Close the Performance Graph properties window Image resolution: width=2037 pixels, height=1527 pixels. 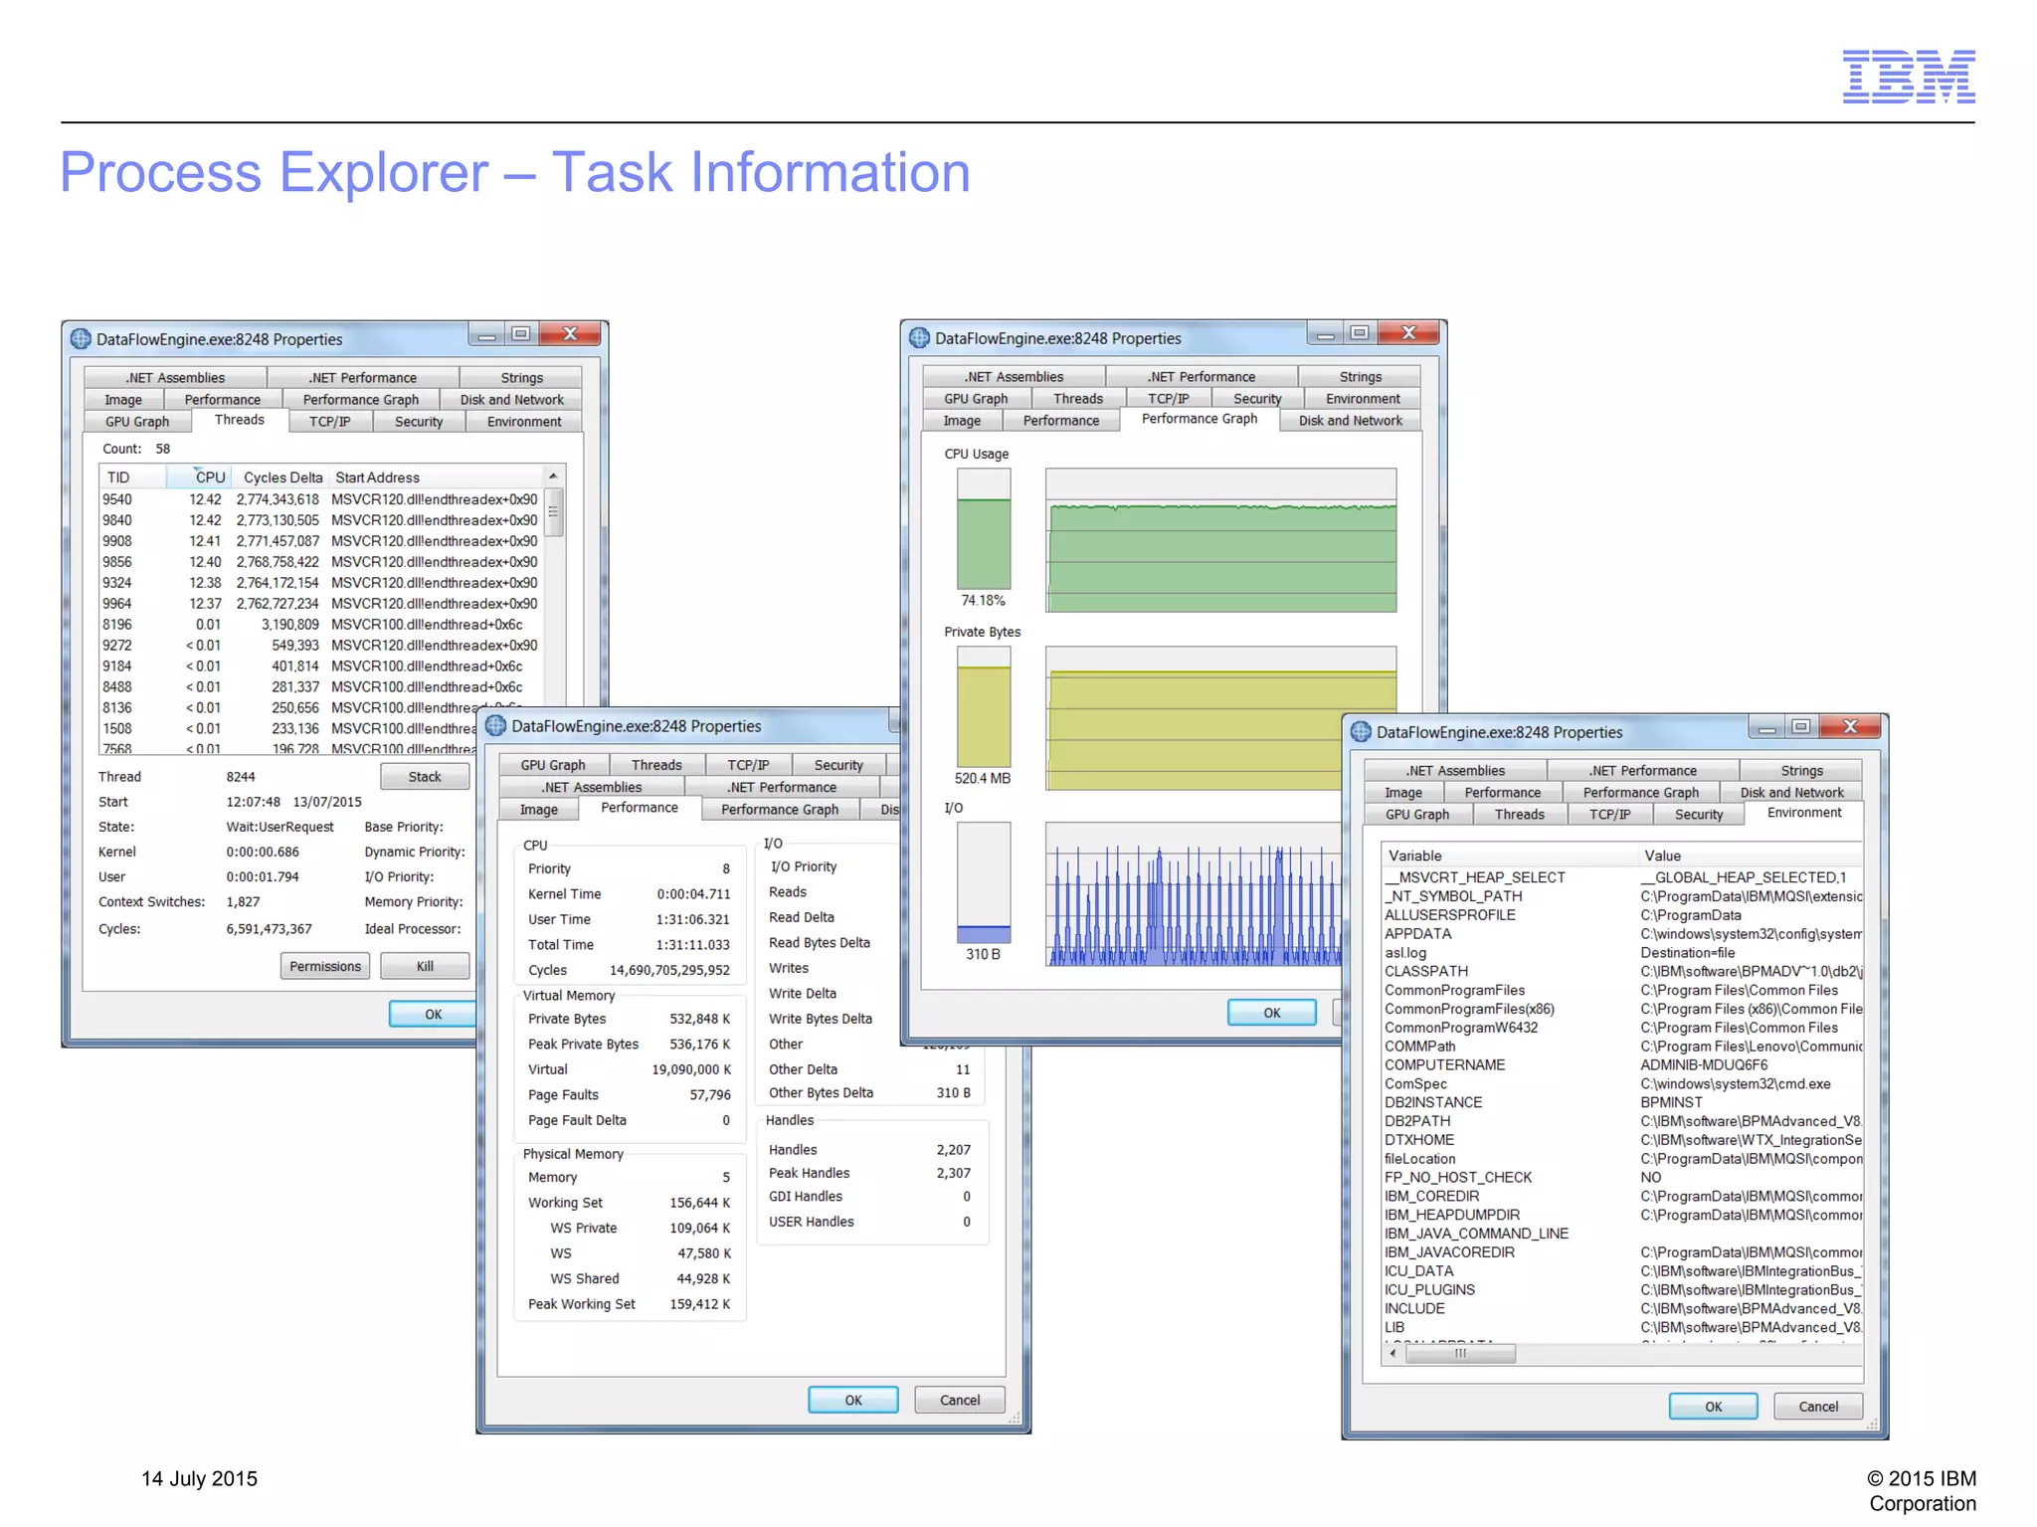(1408, 333)
